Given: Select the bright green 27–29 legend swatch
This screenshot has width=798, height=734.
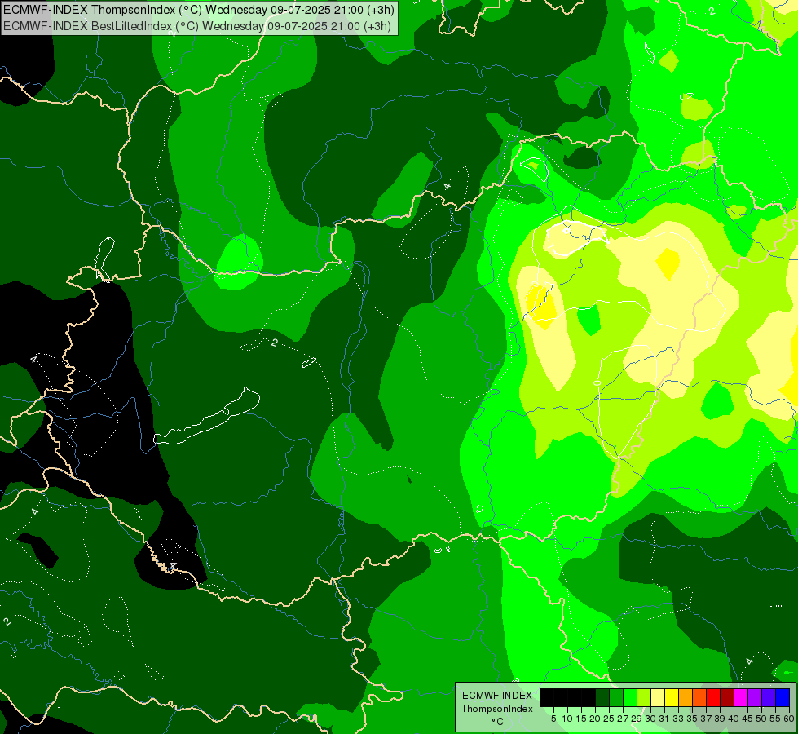Looking at the screenshot, I should tap(630, 697).
